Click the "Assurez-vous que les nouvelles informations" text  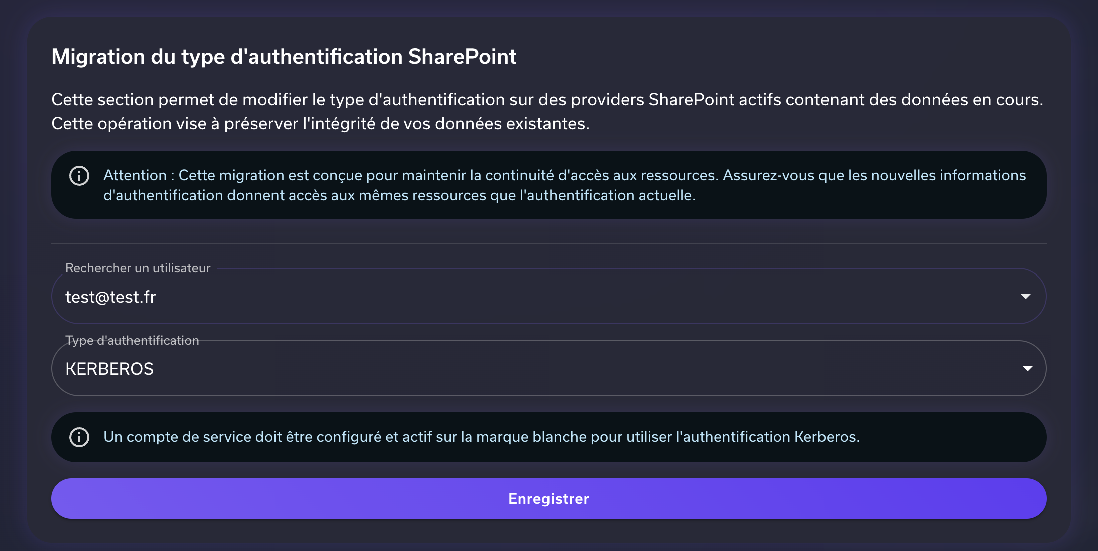click(x=874, y=175)
